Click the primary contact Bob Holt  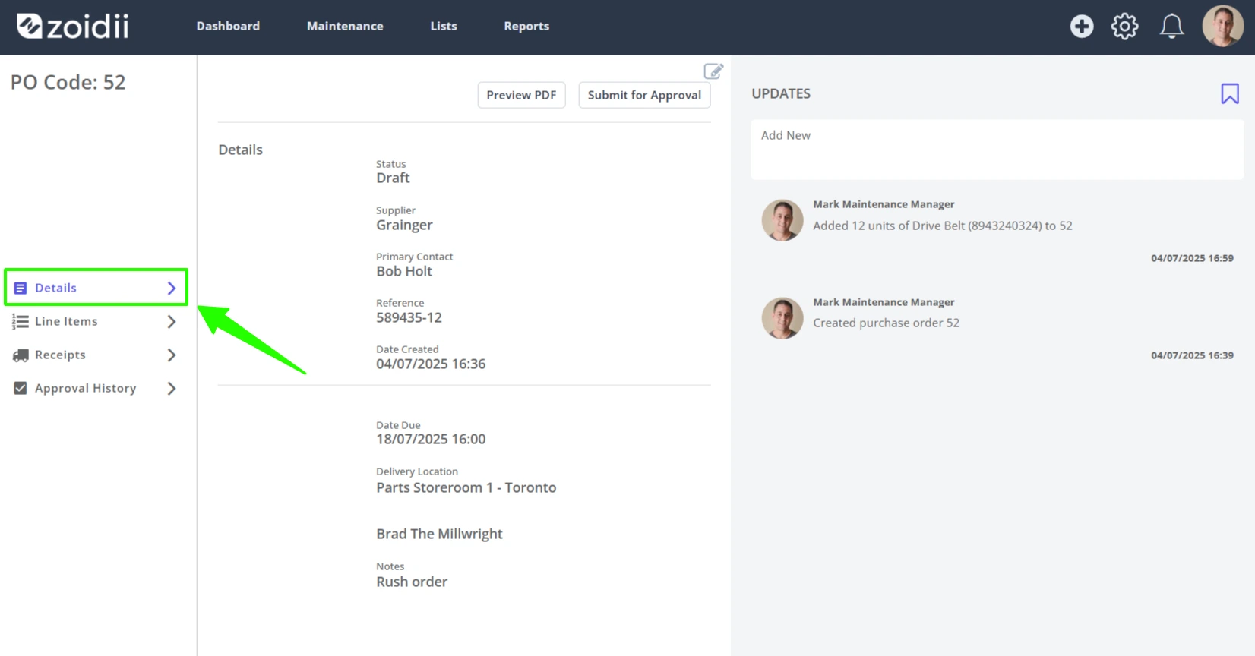[404, 271]
